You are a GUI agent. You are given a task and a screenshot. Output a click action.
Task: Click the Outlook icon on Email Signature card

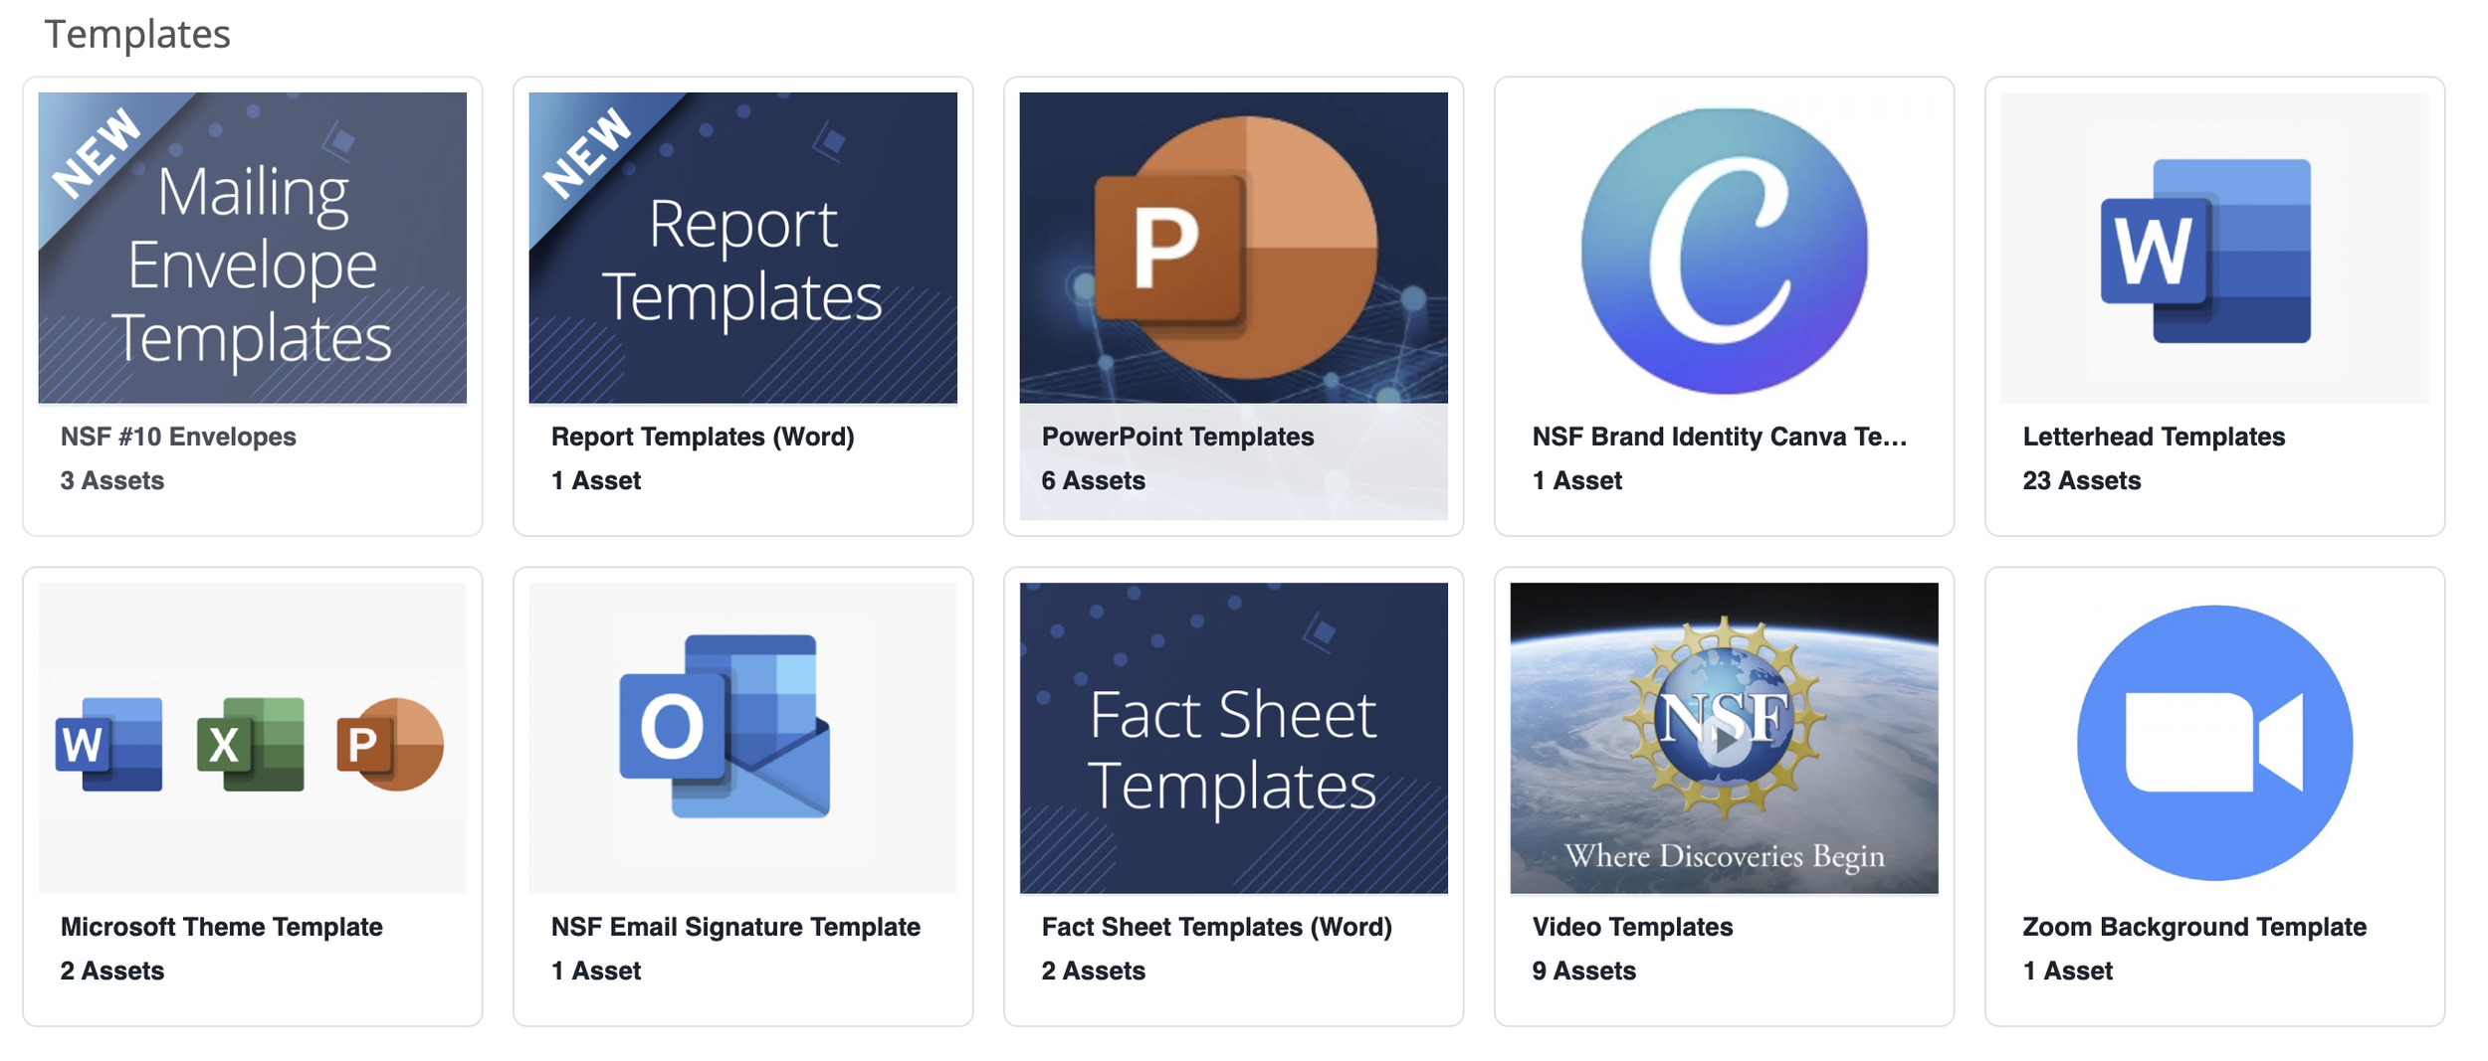click(725, 726)
